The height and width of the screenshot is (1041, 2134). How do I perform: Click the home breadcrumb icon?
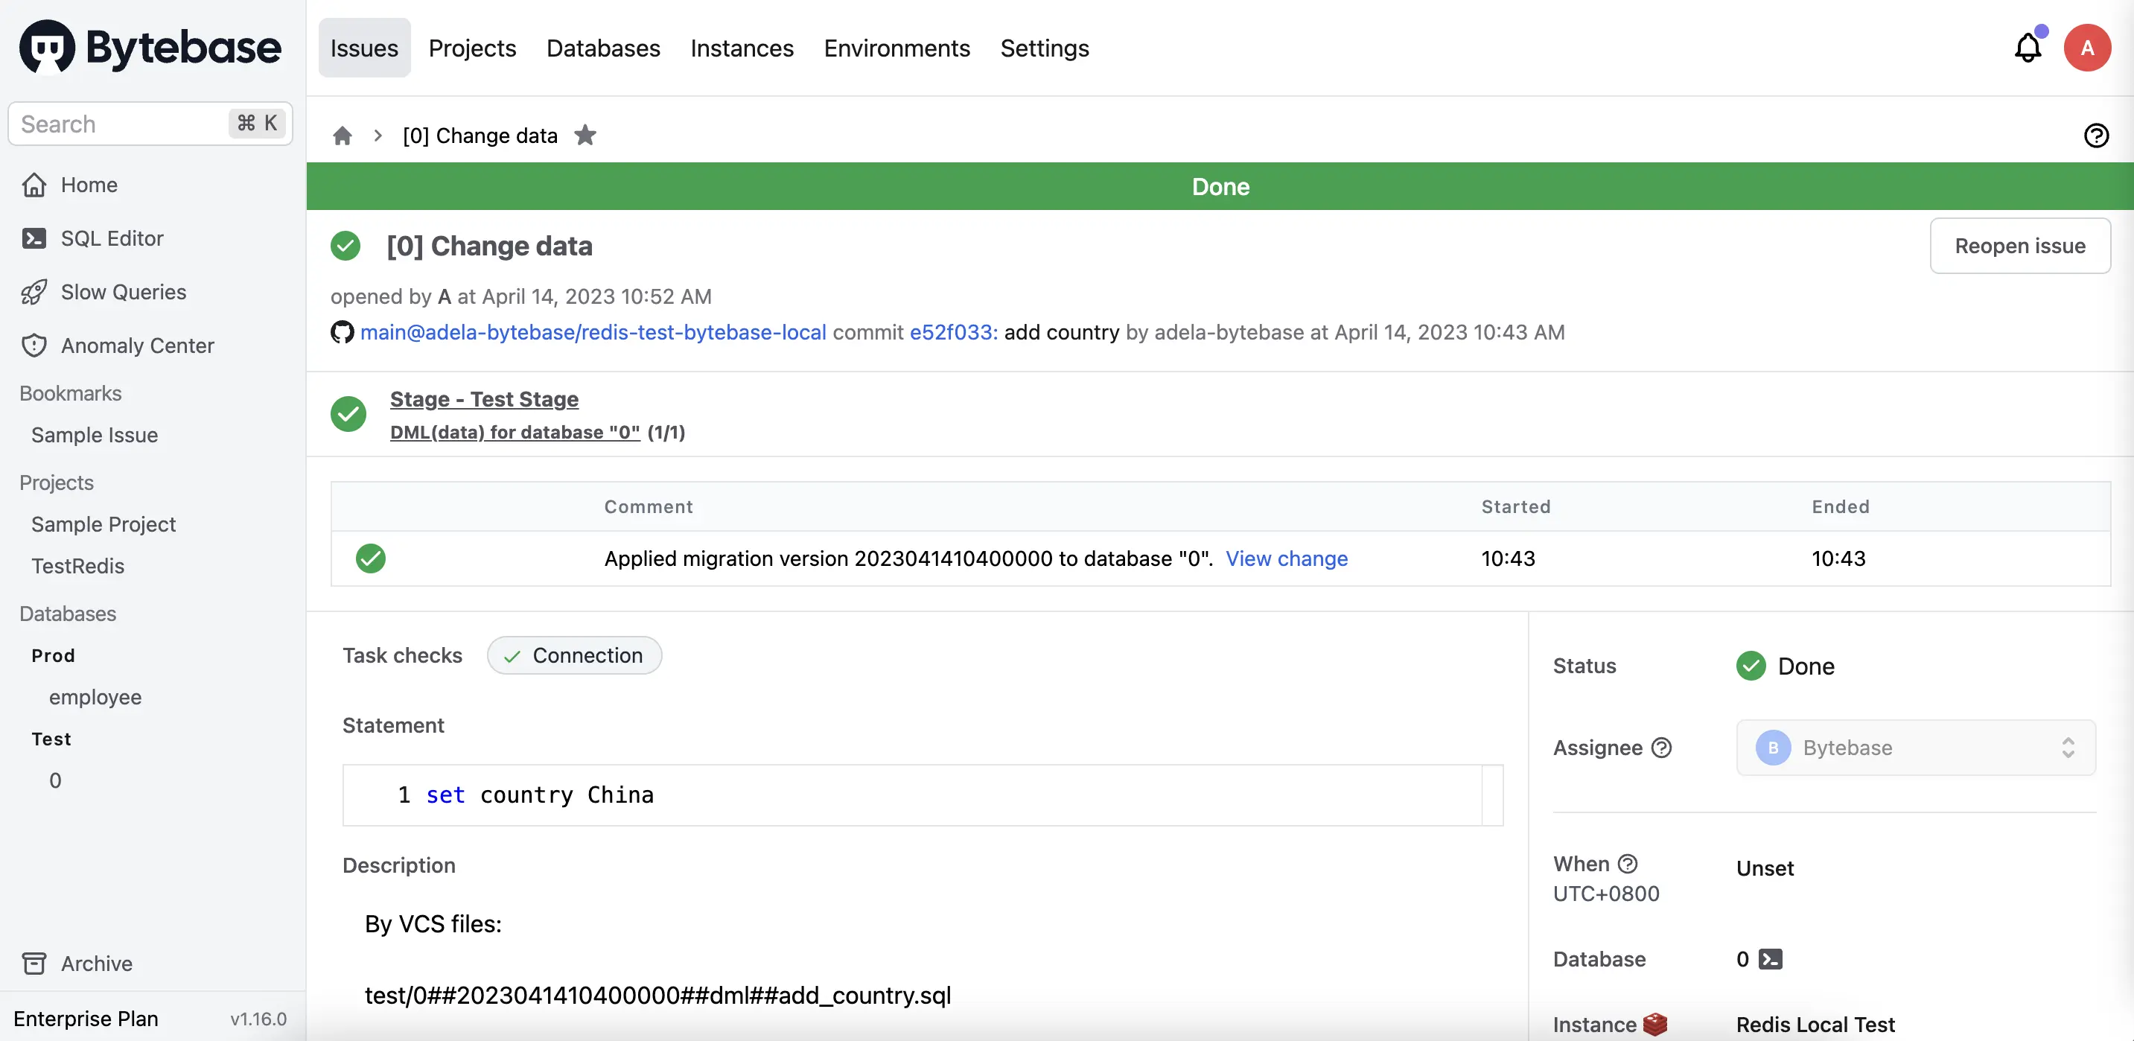343,135
